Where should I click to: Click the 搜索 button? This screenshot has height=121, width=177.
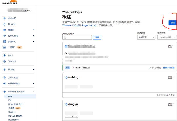pyautogui.click(x=97, y=37)
